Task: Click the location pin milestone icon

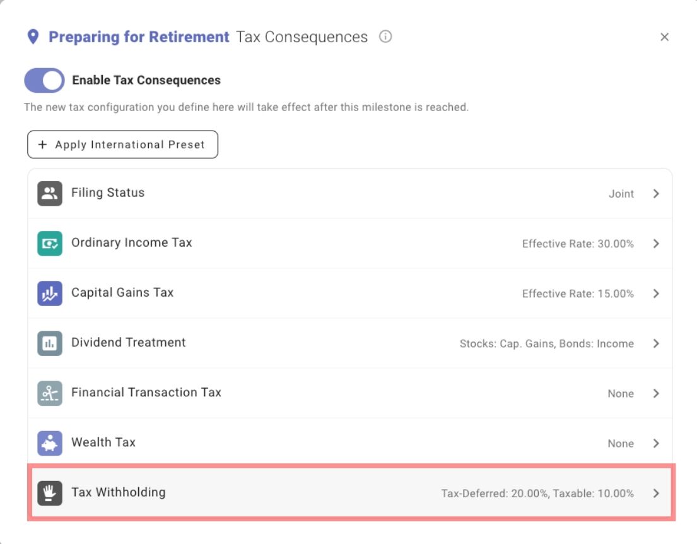Action: point(33,37)
